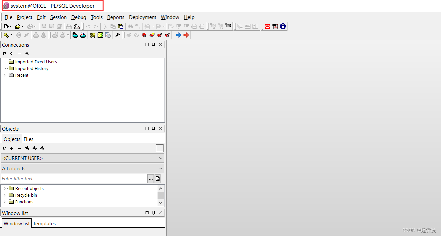
Task: Click the document with clock icon
Action: pos(108,35)
